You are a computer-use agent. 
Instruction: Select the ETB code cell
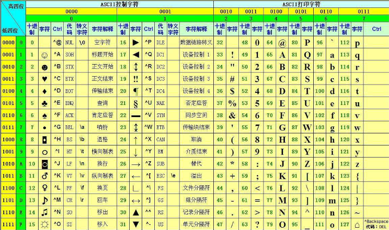coord(160,127)
